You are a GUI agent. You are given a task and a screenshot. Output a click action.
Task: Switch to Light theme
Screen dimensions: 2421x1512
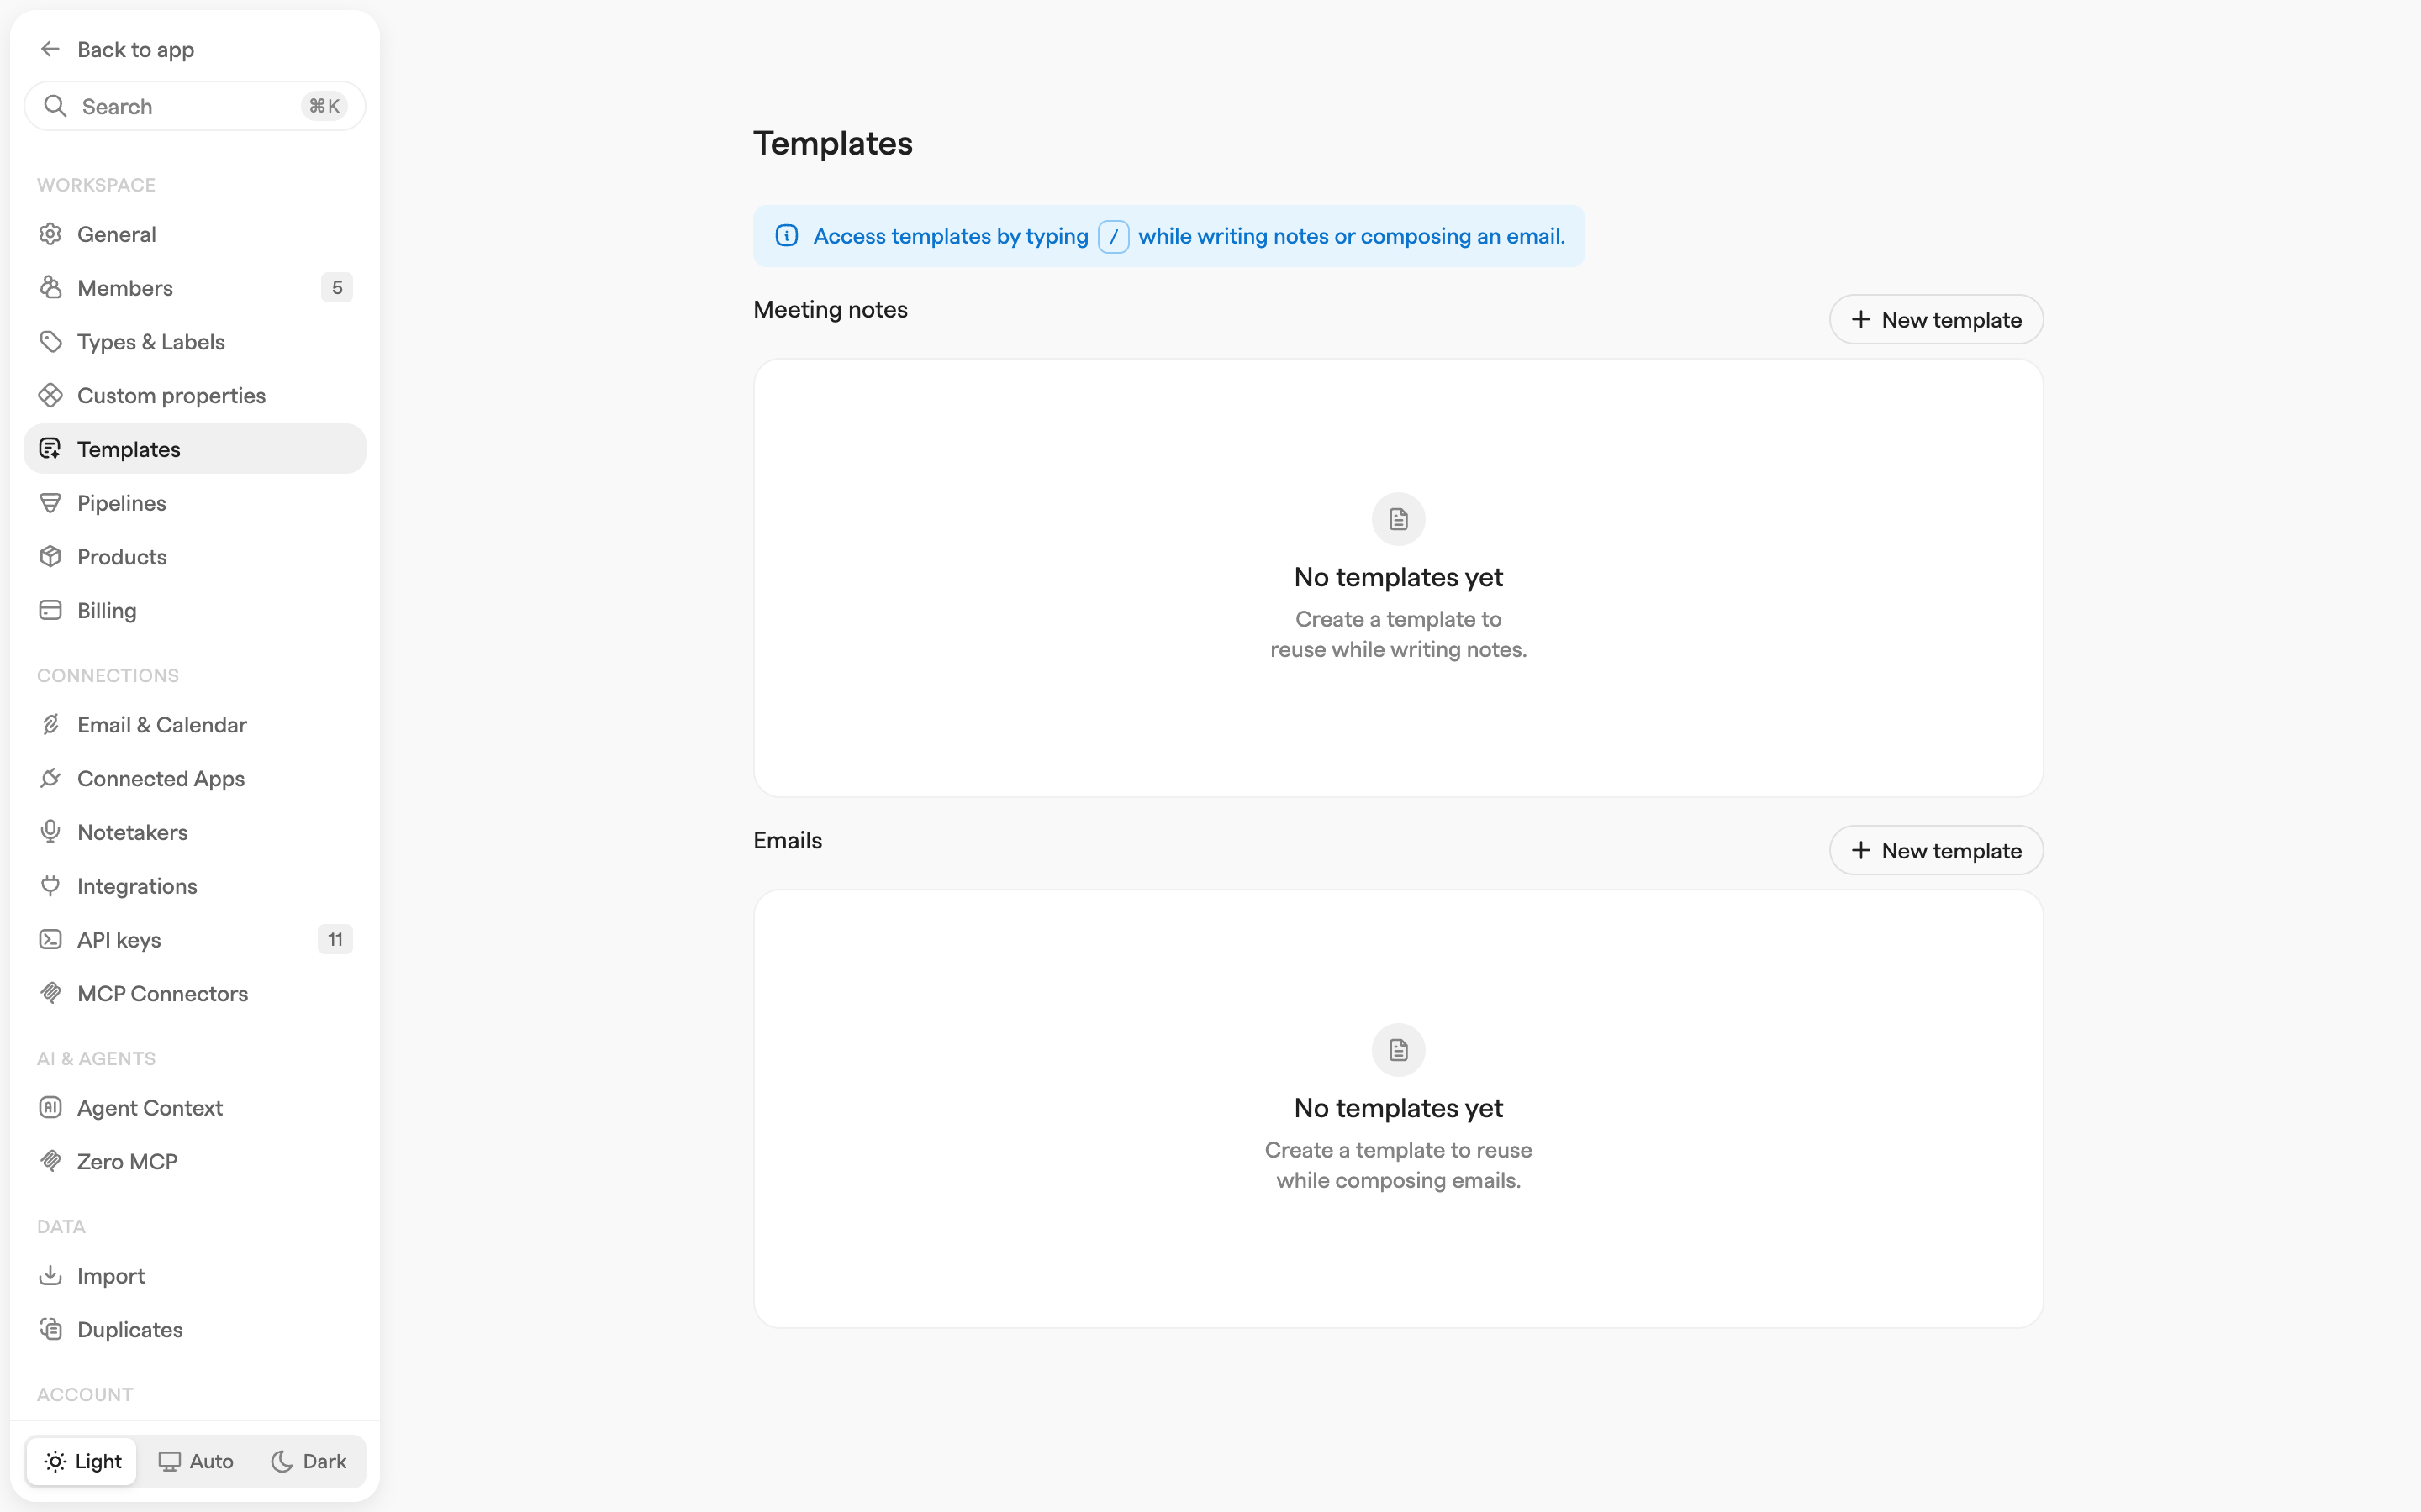pos(82,1461)
